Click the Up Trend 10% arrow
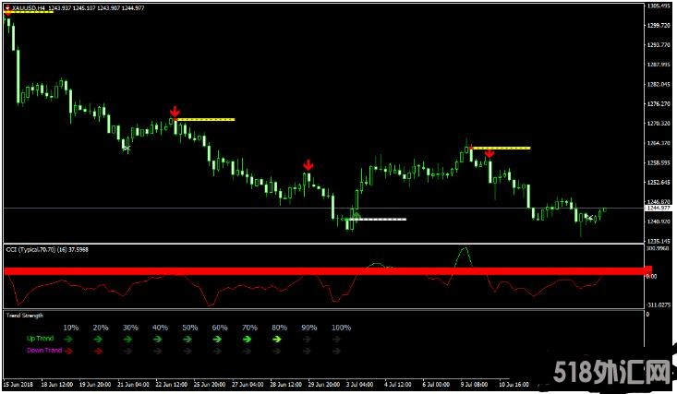 [x=69, y=340]
